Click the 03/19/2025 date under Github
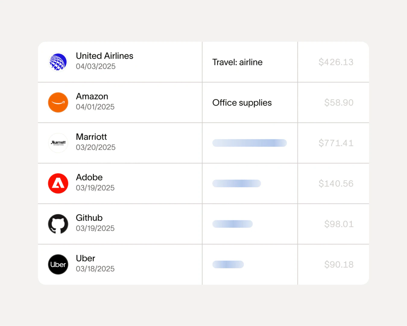407x326 pixels. (x=95, y=229)
